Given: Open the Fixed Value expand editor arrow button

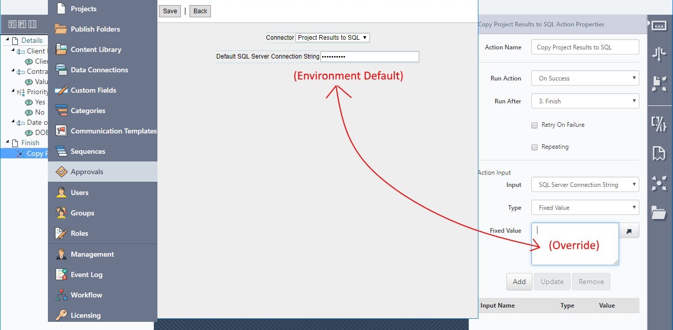Looking at the screenshot, I should pos(629,231).
